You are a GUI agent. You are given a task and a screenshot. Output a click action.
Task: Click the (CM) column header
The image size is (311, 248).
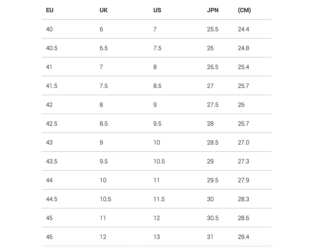(x=244, y=10)
